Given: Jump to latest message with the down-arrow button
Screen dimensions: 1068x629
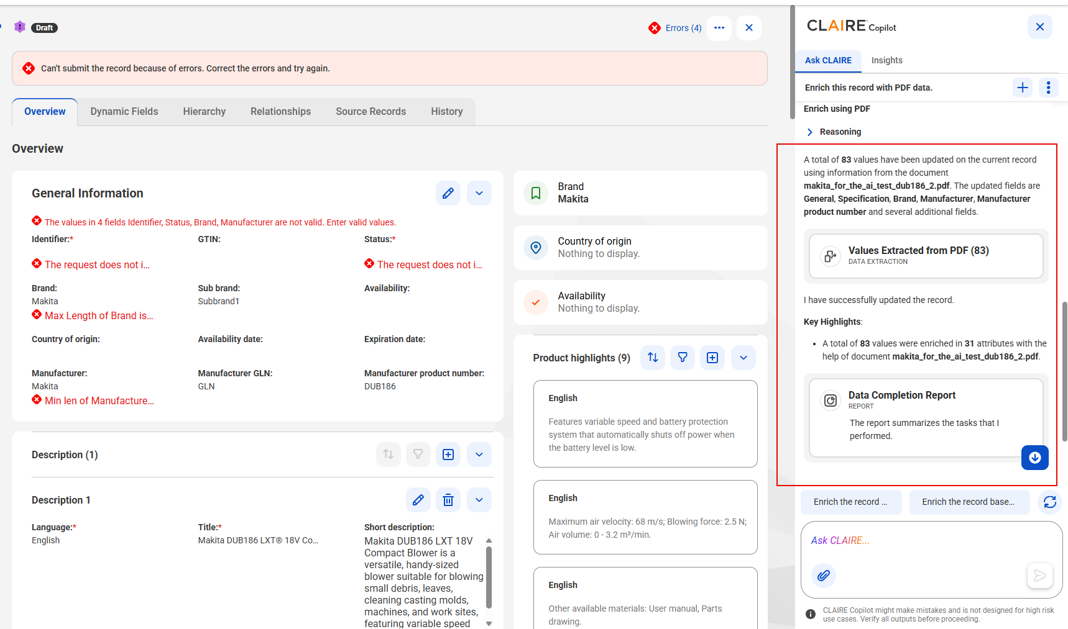Looking at the screenshot, I should [1035, 458].
